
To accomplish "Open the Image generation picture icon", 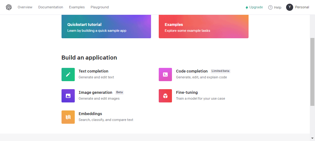I will 68,96.
